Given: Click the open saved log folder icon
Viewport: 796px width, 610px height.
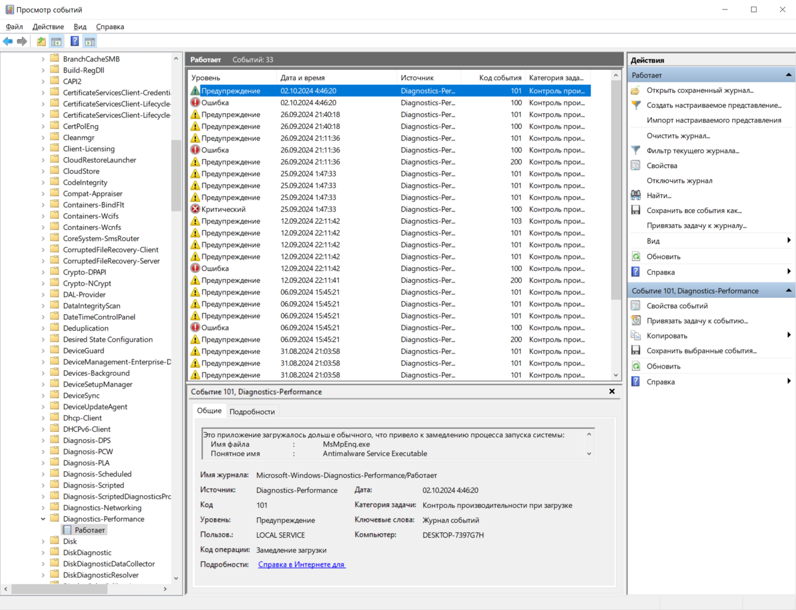Looking at the screenshot, I should [x=636, y=90].
